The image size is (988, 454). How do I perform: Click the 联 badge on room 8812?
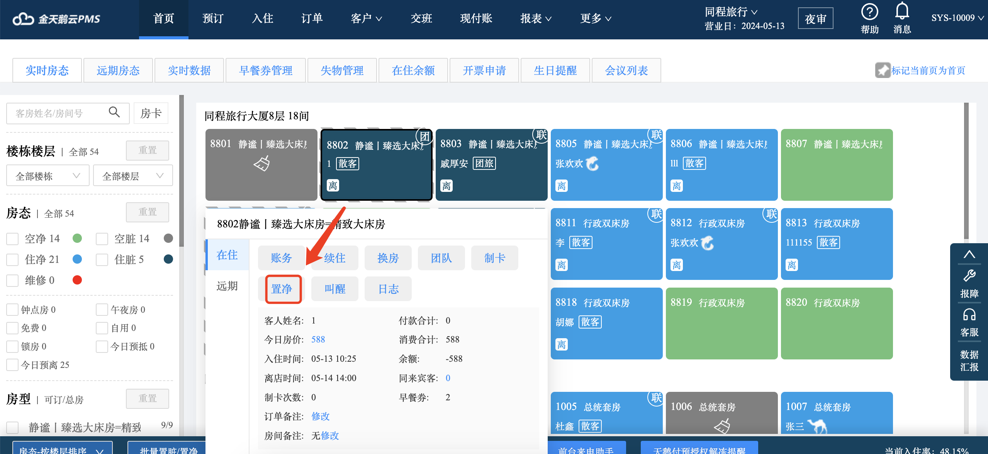(771, 214)
